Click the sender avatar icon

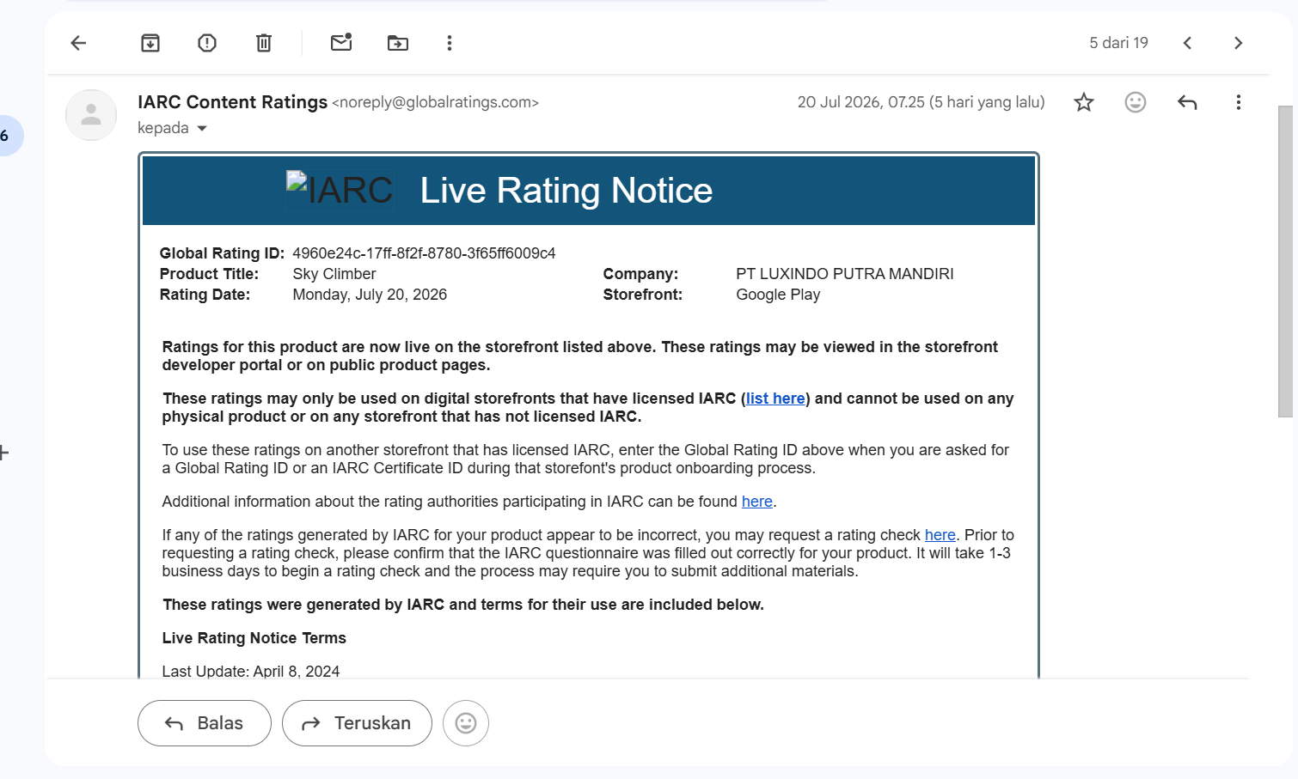pyautogui.click(x=91, y=115)
